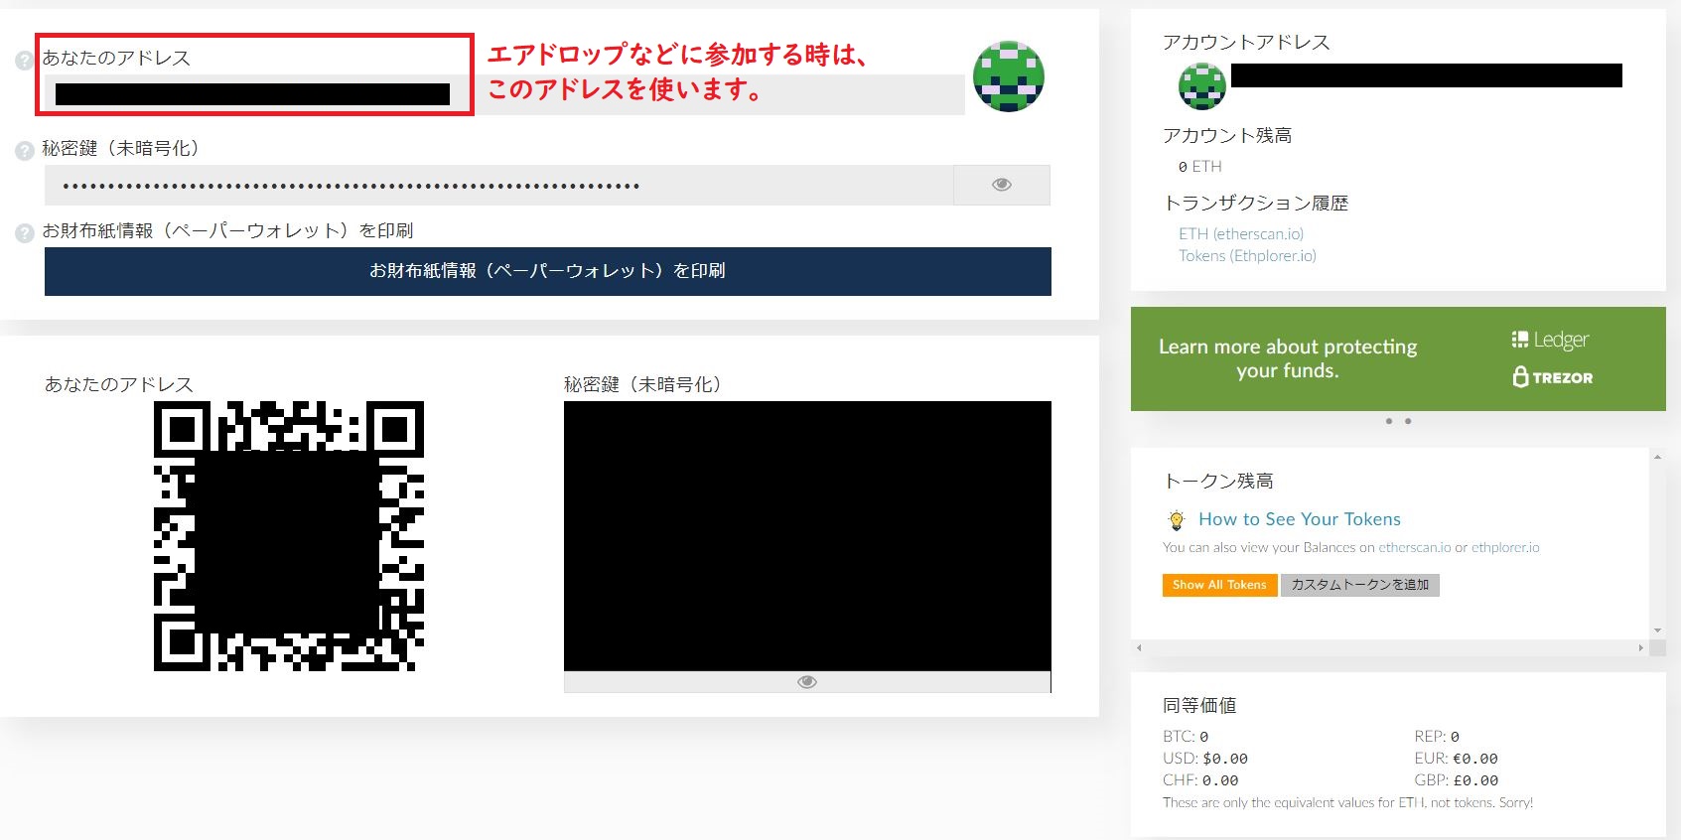Open etherscan.io link in token balances

coord(1415,547)
